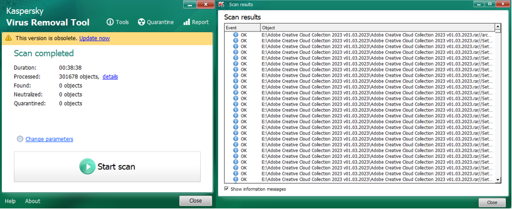This screenshot has width=512, height=209.
Task: Click the Change parameters link
Action: point(49,139)
